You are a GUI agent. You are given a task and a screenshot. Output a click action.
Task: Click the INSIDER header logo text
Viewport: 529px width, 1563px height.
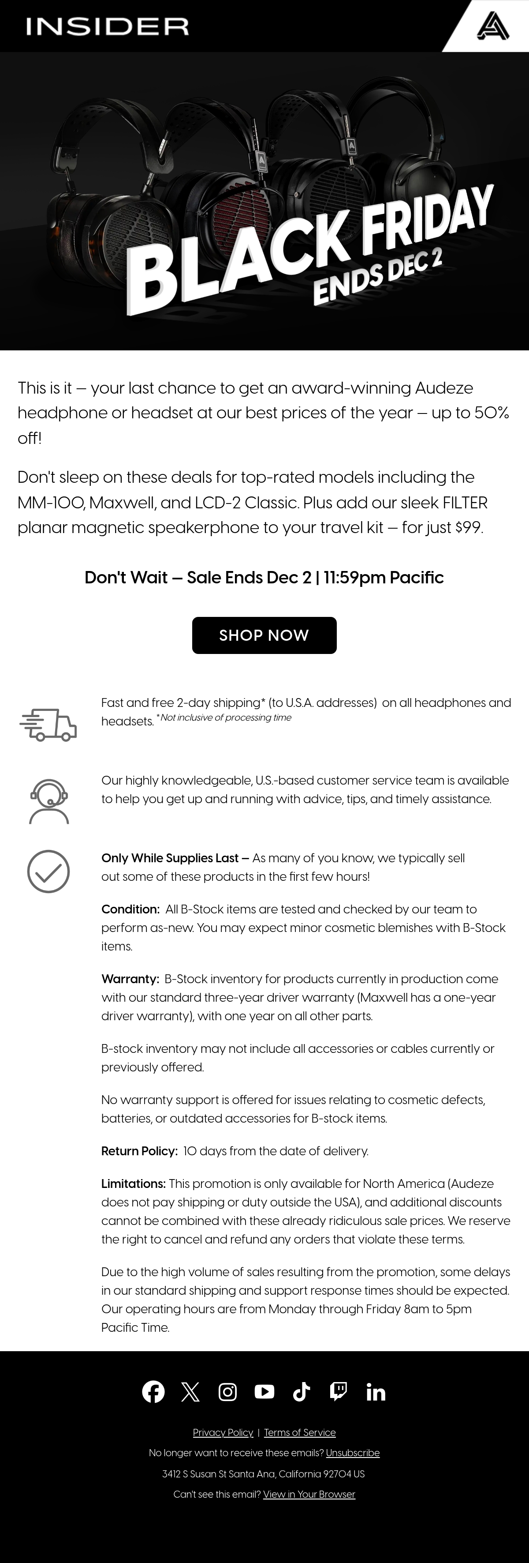click(108, 26)
